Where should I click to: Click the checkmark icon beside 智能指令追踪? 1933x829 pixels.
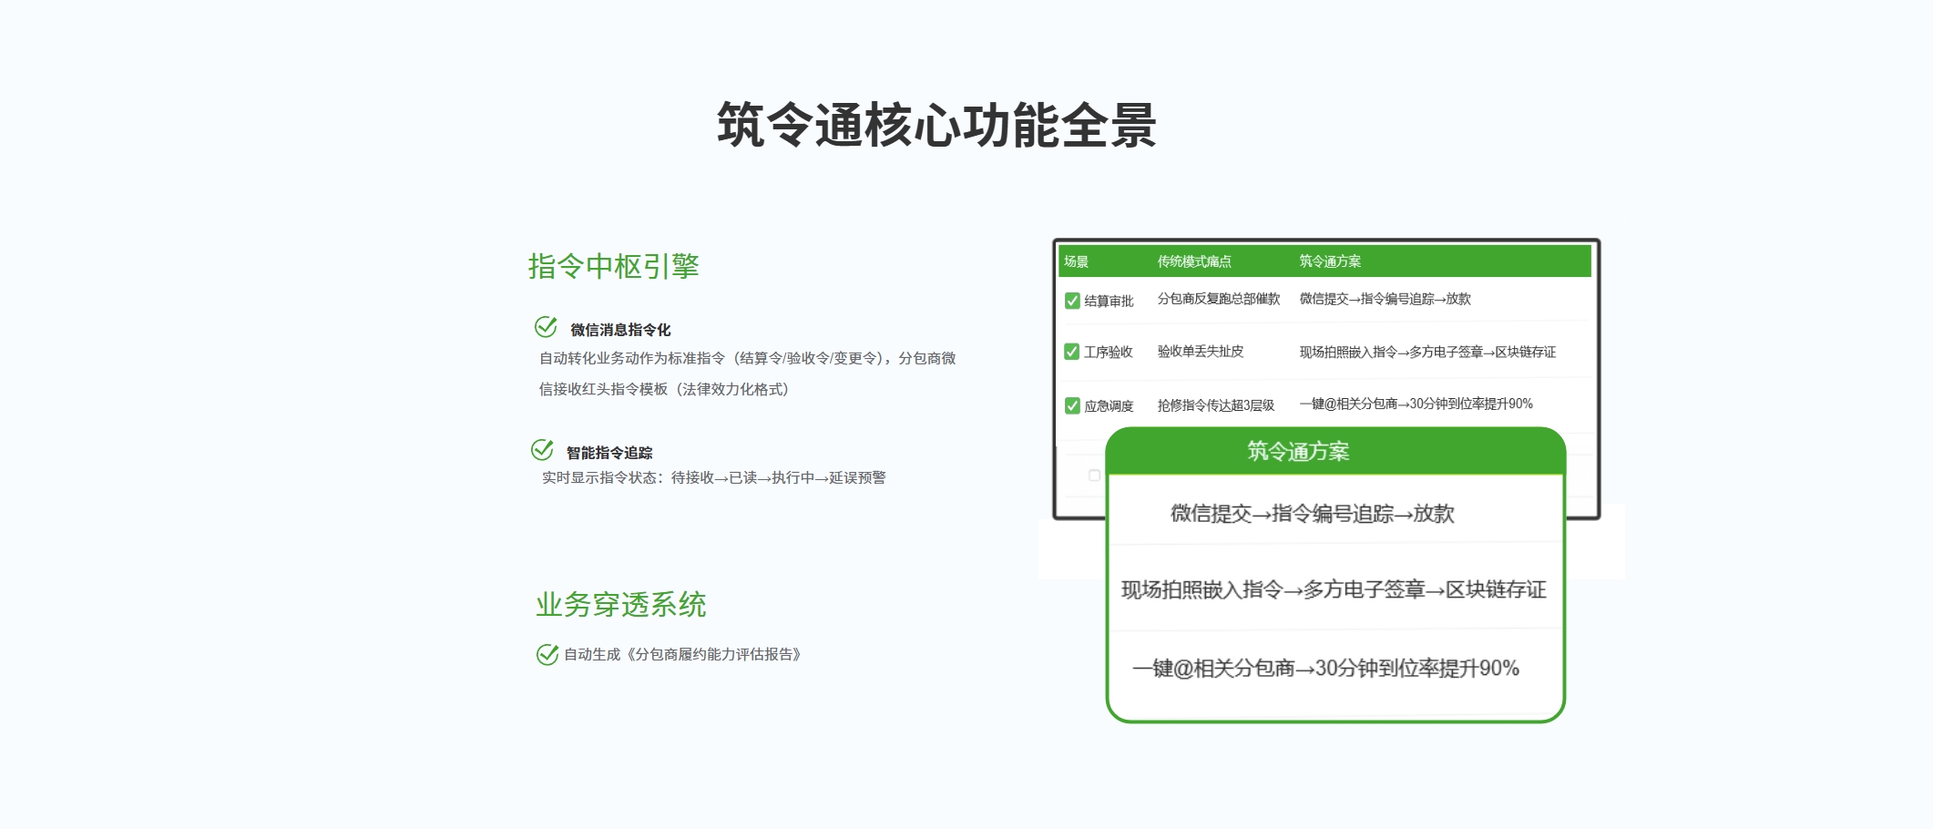coord(542,450)
